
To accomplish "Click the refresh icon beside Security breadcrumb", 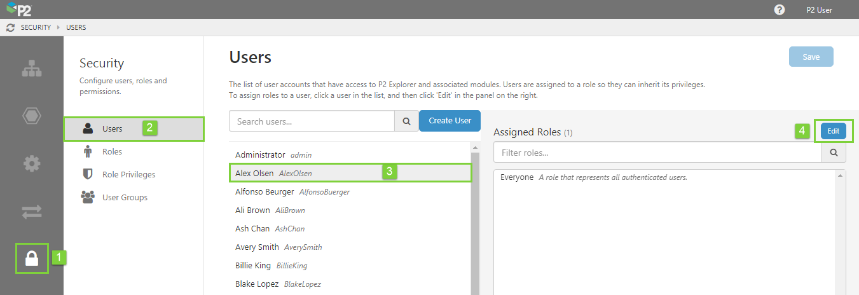I will point(10,27).
